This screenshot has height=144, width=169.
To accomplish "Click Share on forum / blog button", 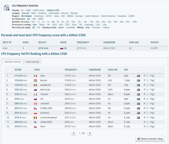I will 150,139.
